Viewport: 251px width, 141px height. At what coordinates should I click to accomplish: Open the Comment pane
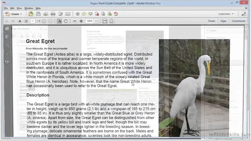238,21
